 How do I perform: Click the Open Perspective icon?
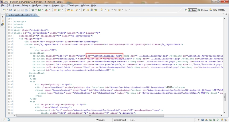pos(185,10)
